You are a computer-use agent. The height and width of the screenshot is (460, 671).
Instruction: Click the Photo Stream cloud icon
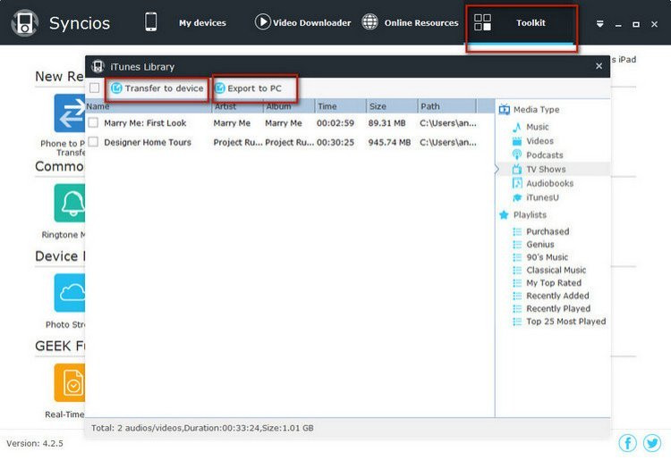(x=69, y=293)
